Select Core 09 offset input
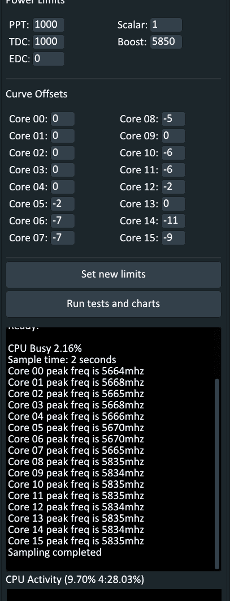 (173, 136)
